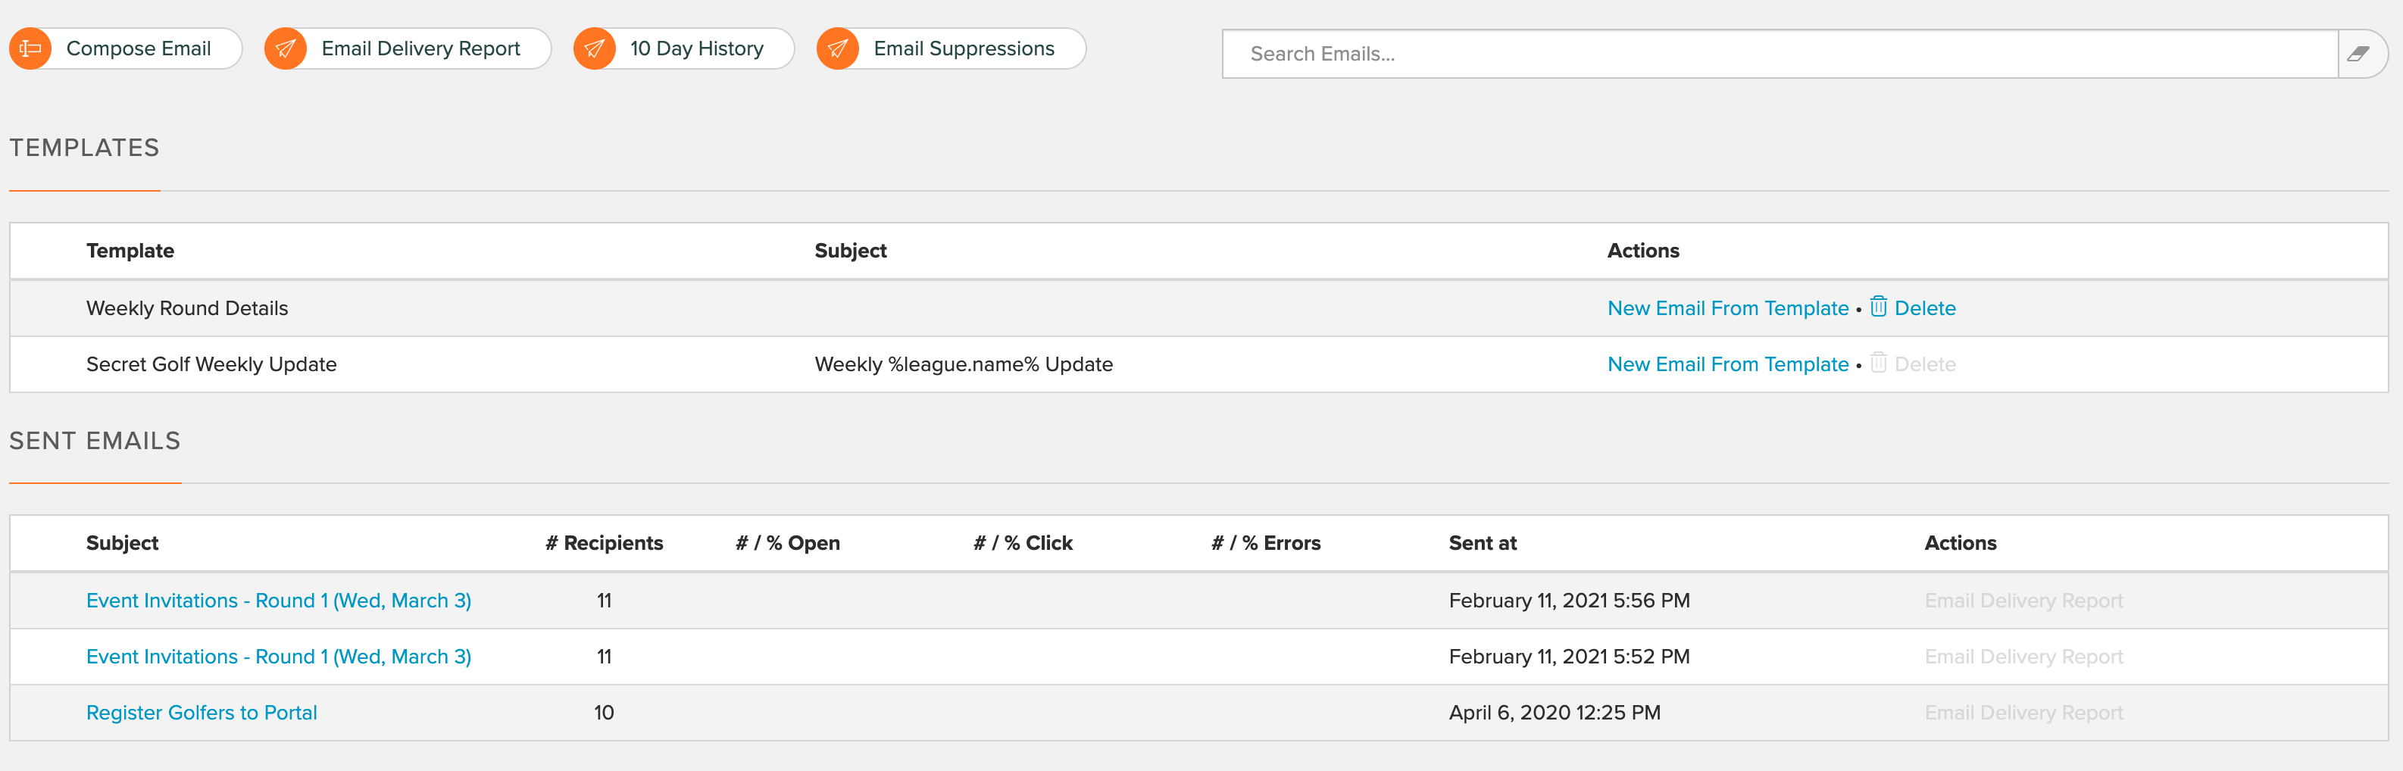Click the Compose Email orange icon
This screenshot has height=771, width=2403.
click(x=31, y=48)
